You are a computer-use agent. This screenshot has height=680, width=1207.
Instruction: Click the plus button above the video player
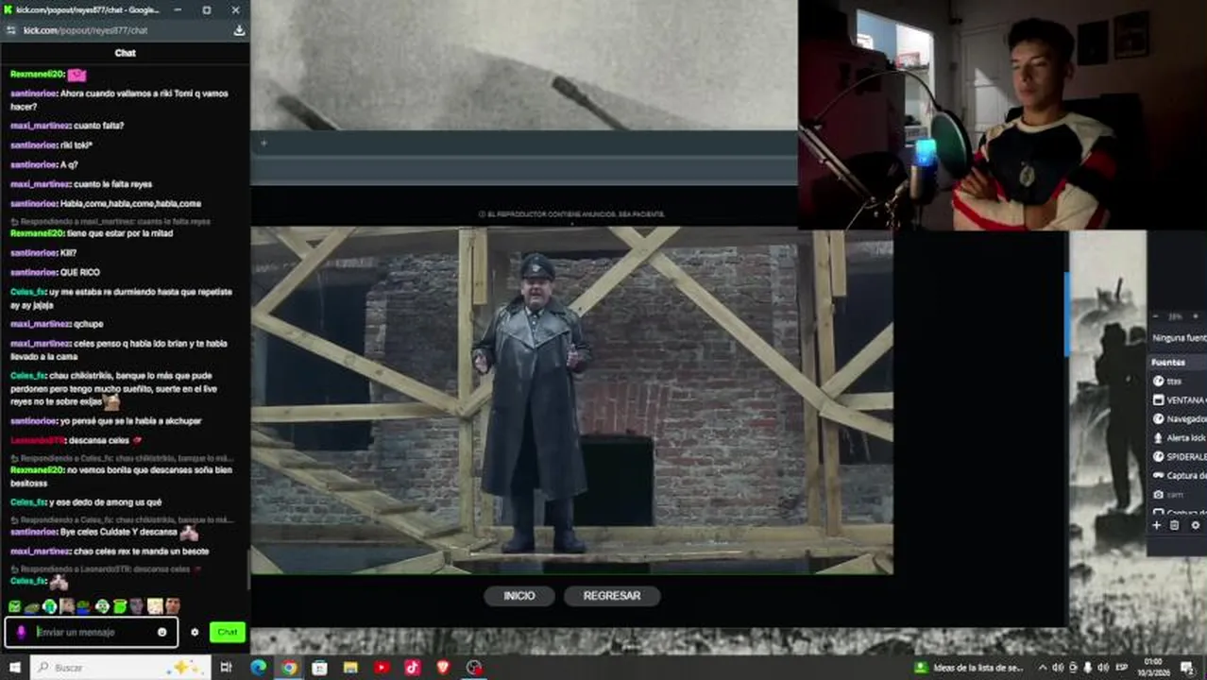pos(263,144)
